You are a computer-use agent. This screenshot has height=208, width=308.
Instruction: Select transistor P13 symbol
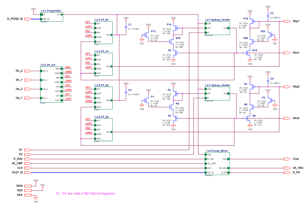click(x=147, y=35)
